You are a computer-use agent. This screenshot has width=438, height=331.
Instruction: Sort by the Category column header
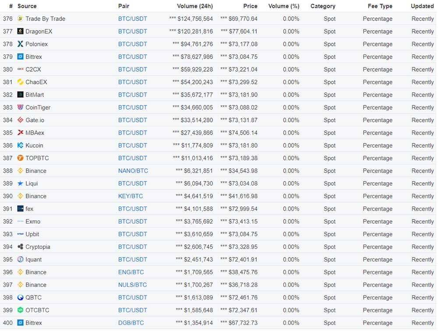point(323,6)
